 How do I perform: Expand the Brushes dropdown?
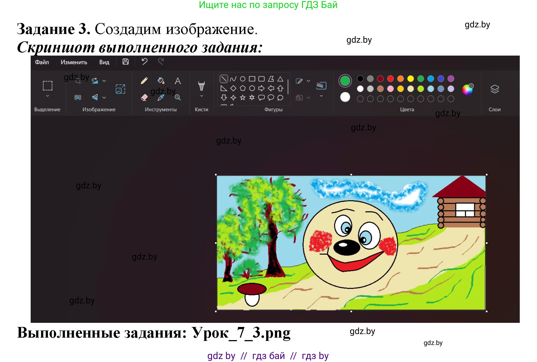coord(202,96)
